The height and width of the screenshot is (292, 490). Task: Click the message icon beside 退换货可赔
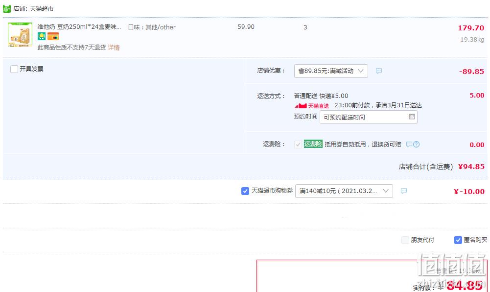[x=409, y=144]
